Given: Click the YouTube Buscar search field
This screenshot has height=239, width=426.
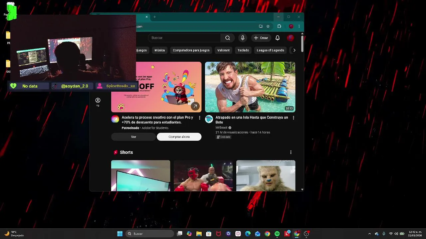Looking at the screenshot, I should click(185, 38).
